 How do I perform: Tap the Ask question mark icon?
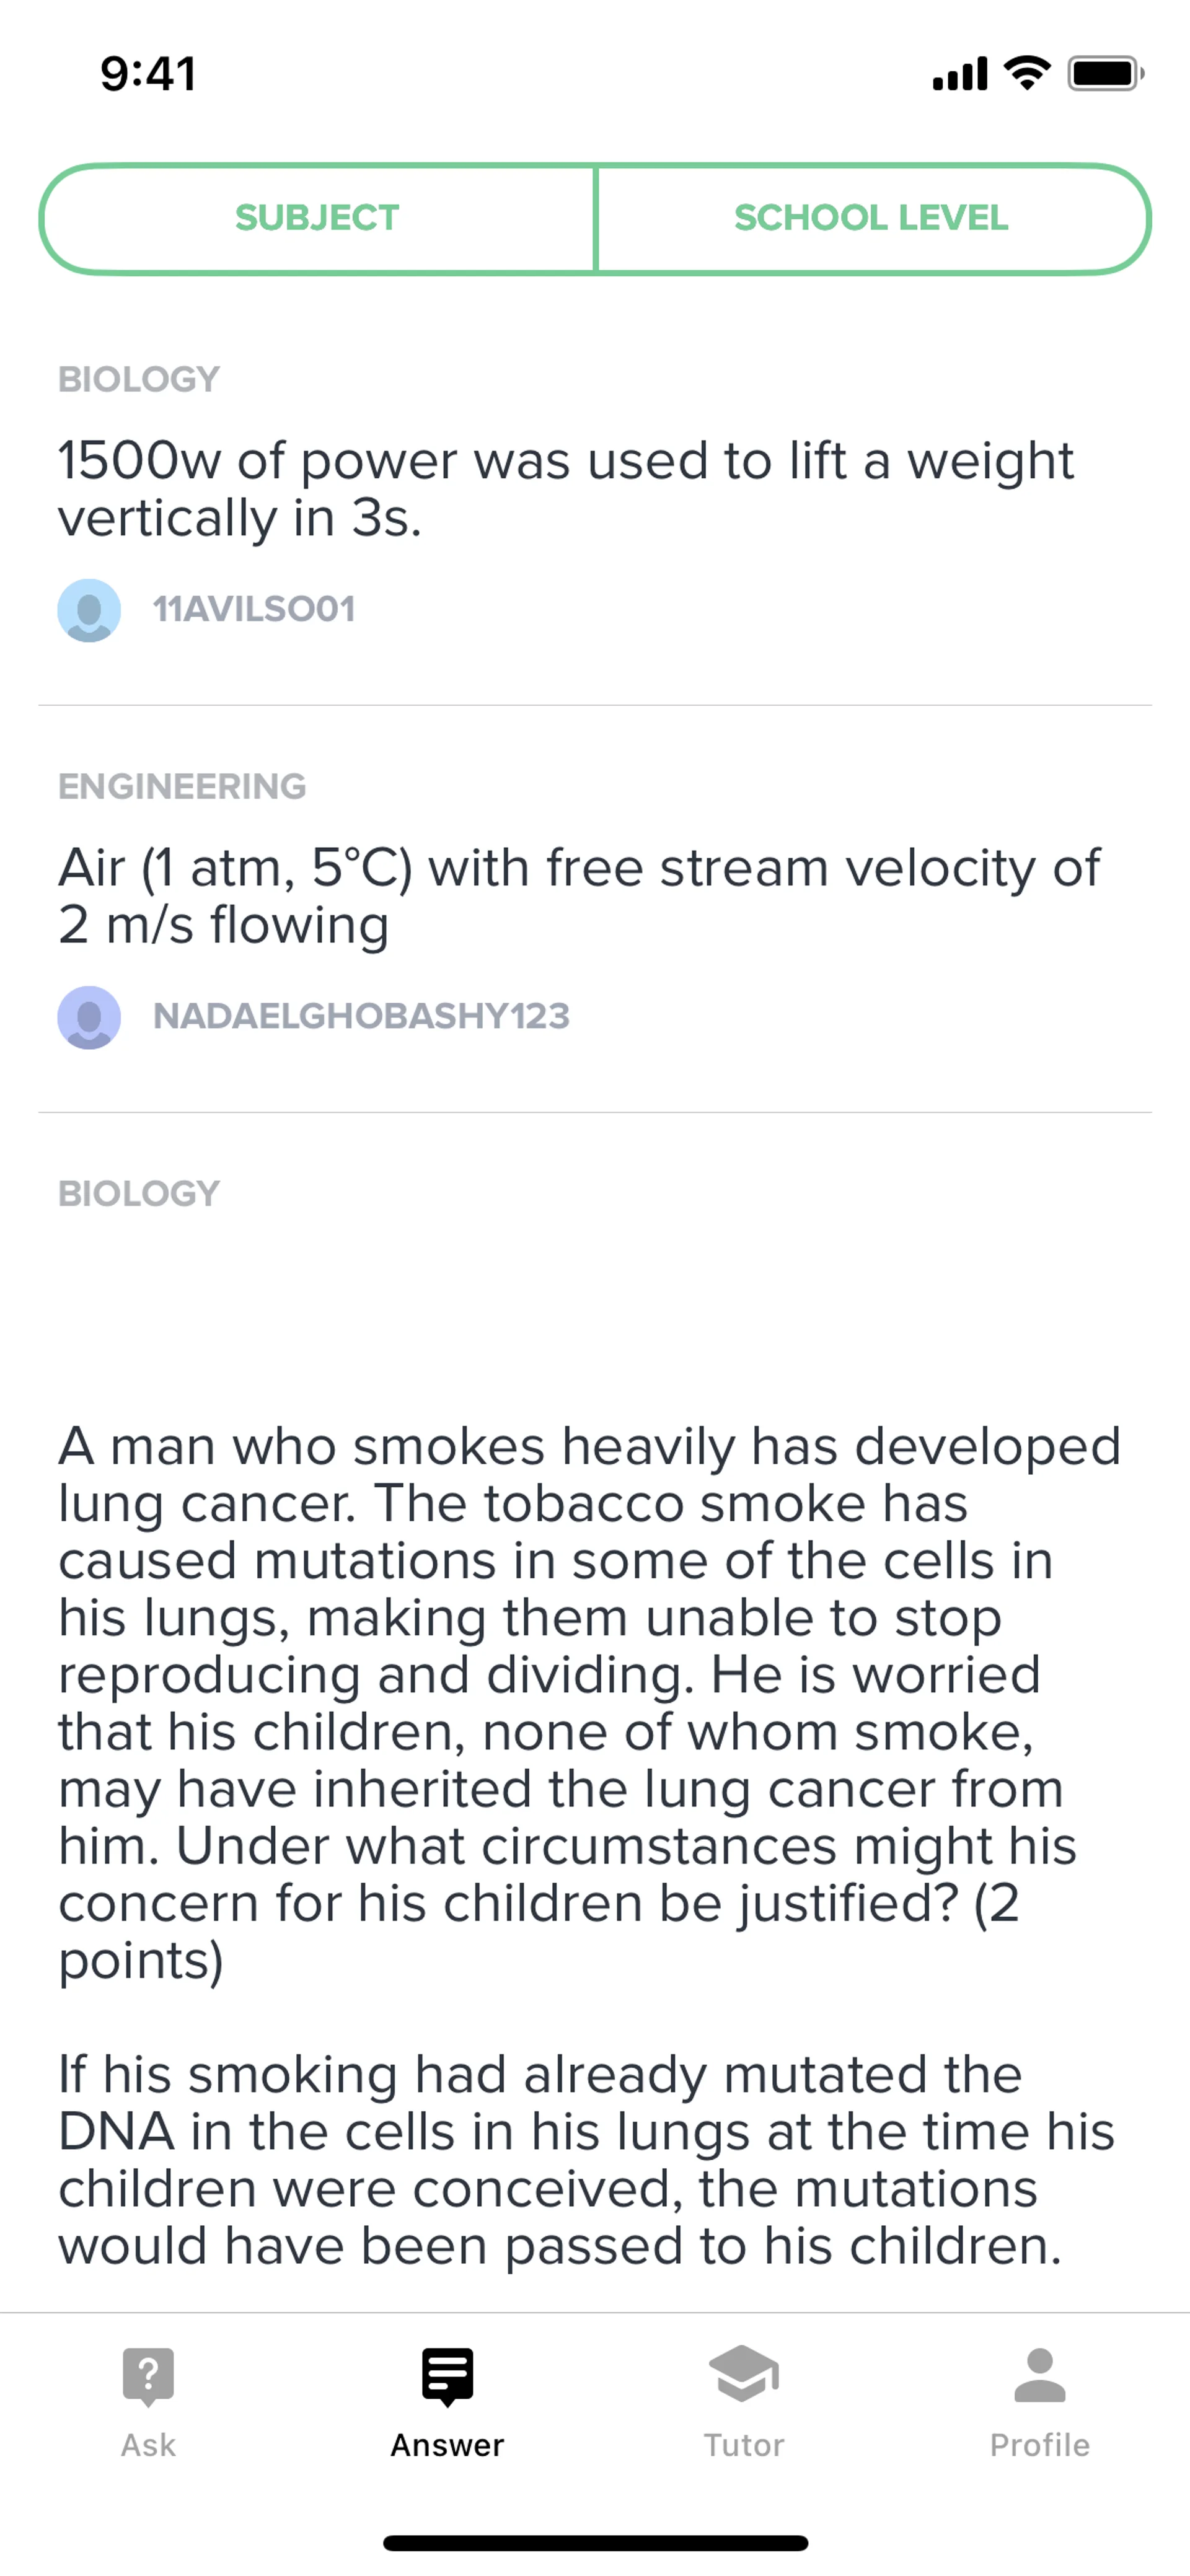[x=148, y=2375]
